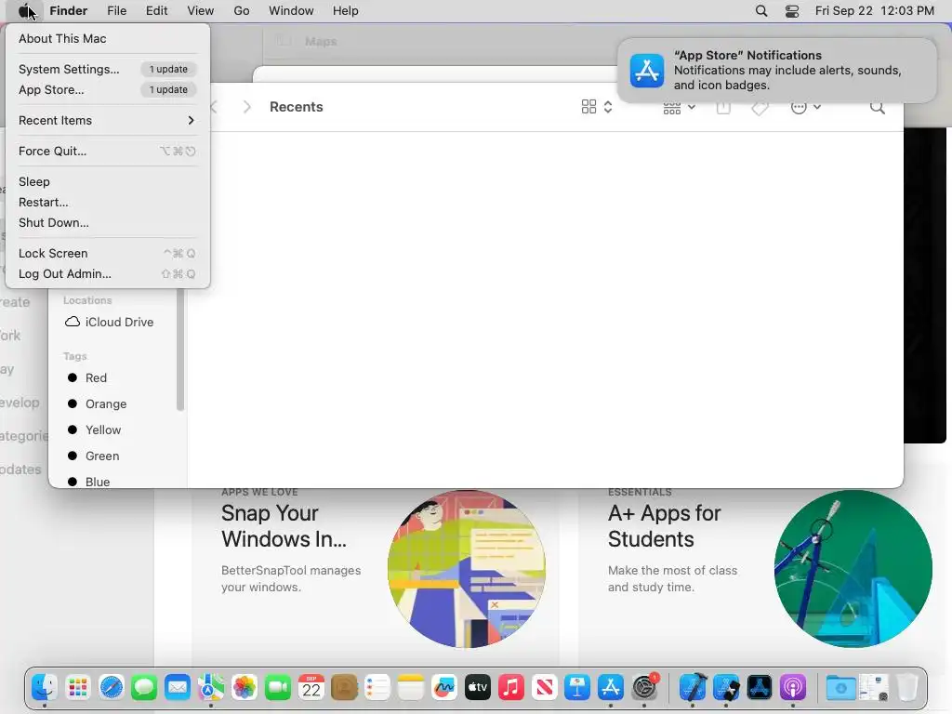Open Podcasts from the Dock

coord(793,687)
